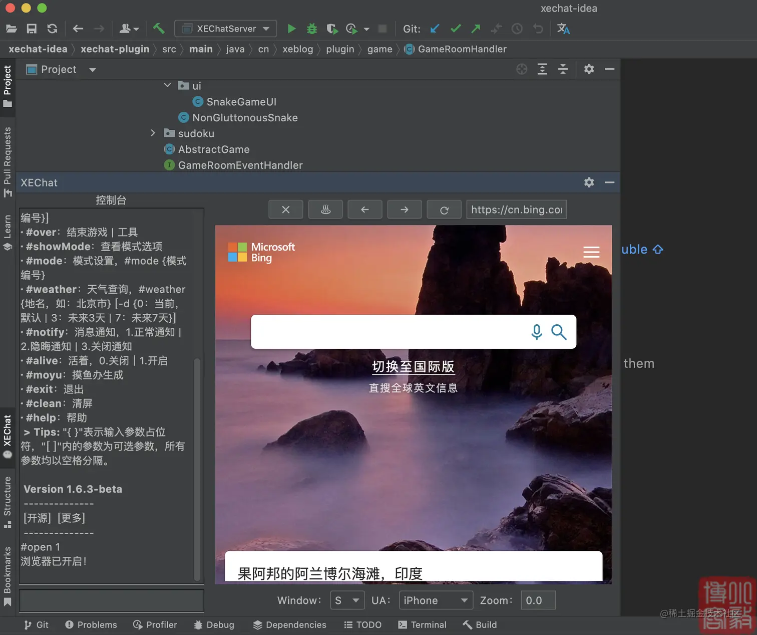Click the browser home hot-spring button

(x=325, y=209)
